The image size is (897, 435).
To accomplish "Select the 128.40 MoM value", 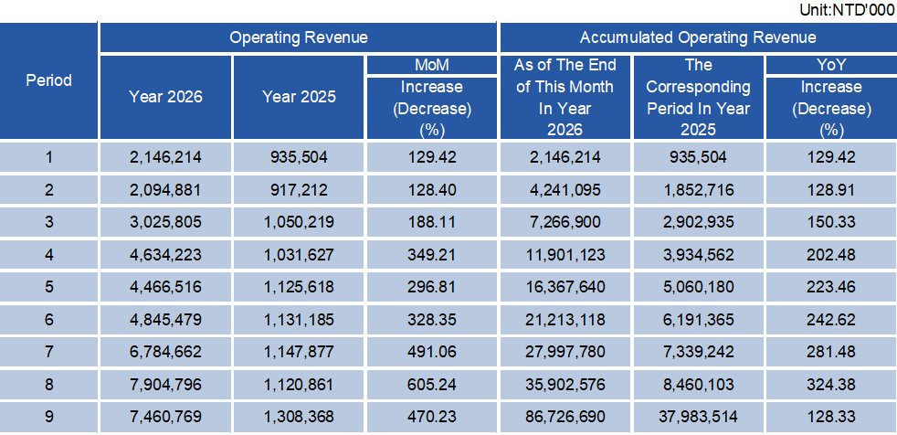I will pos(432,189).
